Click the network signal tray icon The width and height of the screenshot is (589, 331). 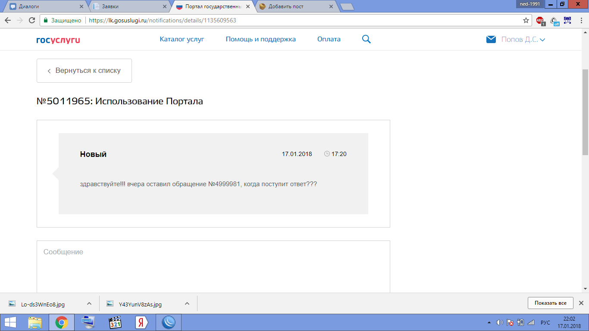[531, 322]
